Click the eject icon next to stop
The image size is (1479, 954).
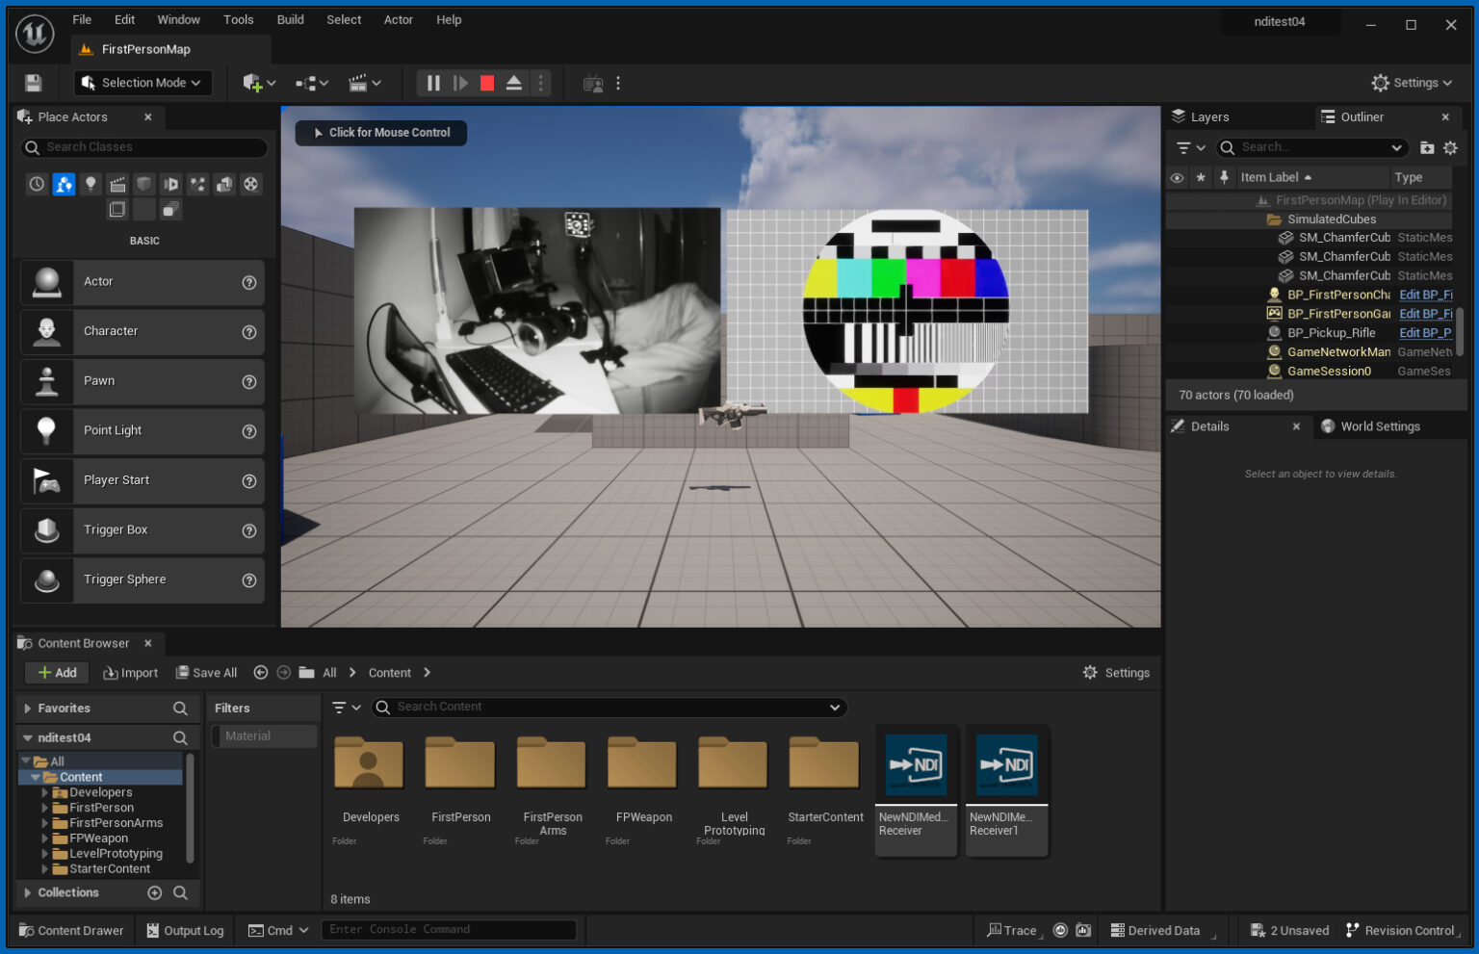[x=513, y=83]
